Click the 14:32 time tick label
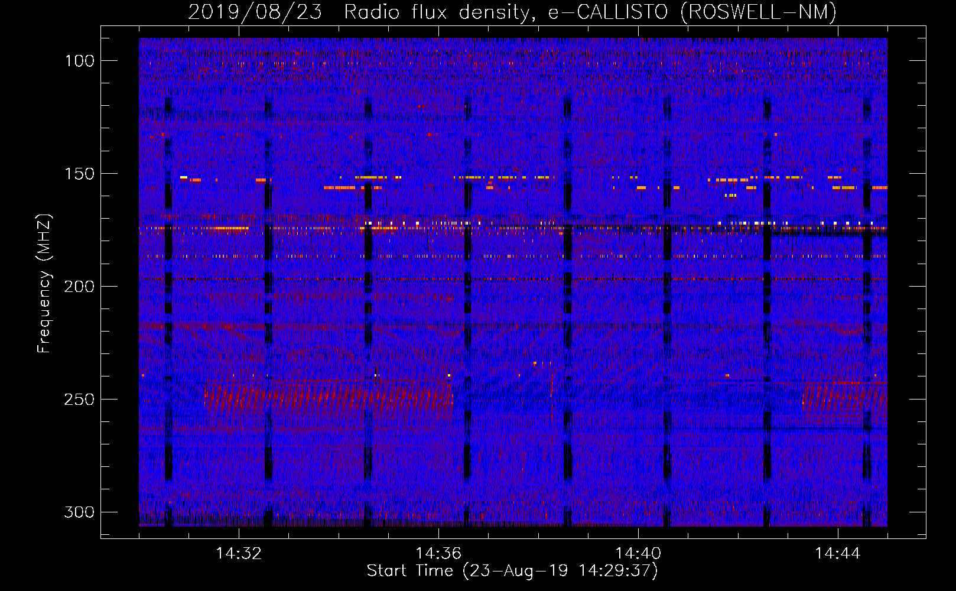The width and height of the screenshot is (956, 591). (x=239, y=554)
